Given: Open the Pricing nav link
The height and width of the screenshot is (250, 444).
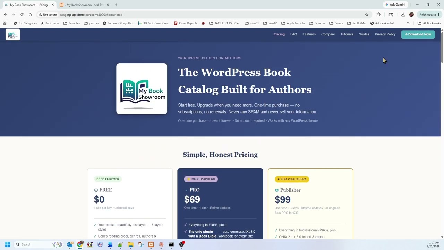Looking at the screenshot, I should tap(279, 34).
